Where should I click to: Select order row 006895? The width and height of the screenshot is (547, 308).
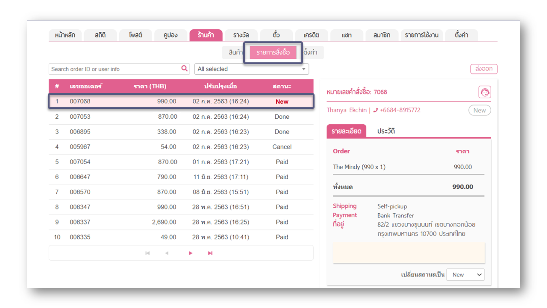point(181,132)
